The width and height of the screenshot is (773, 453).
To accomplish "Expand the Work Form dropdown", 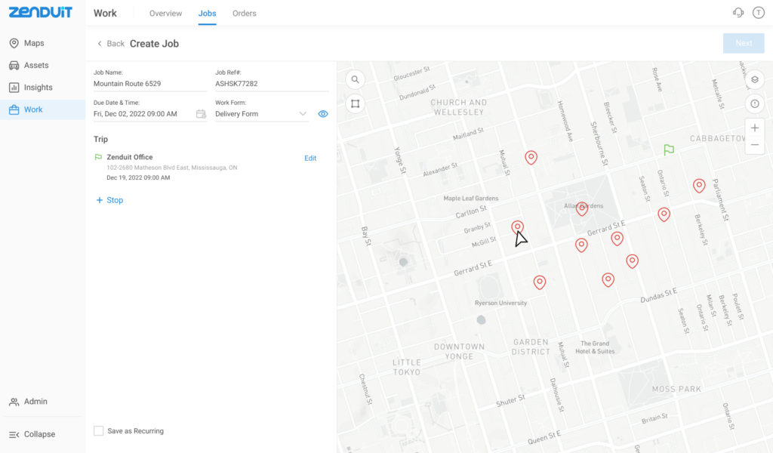I will (303, 114).
